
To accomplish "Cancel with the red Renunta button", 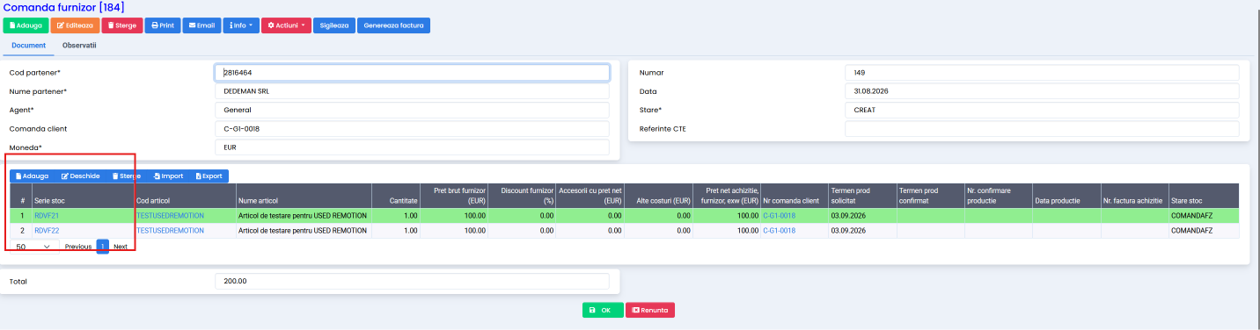I will (x=650, y=310).
